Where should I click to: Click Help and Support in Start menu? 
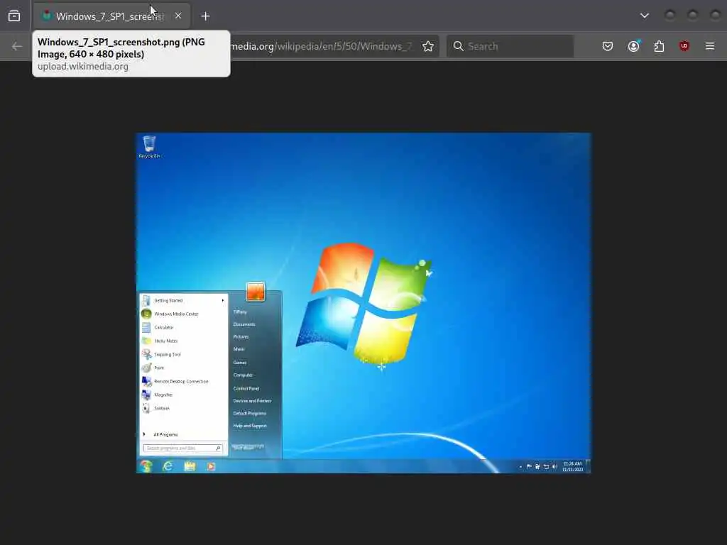[250, 426]
